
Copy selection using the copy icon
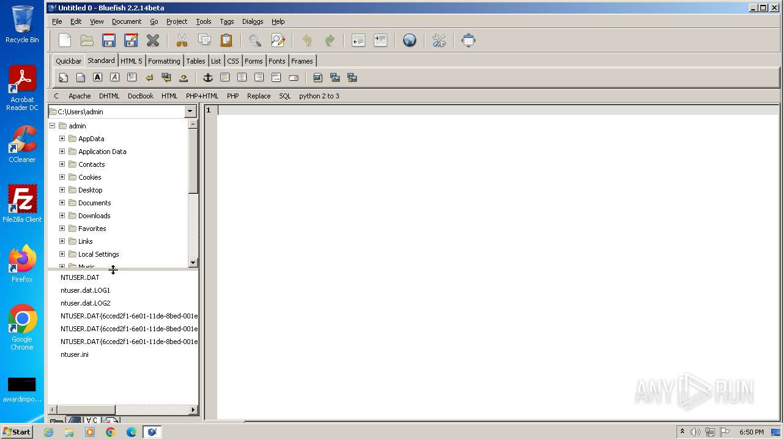tap(204, 40)
